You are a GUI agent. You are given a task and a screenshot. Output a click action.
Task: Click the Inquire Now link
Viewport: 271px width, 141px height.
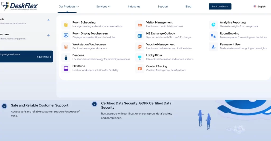44,57
